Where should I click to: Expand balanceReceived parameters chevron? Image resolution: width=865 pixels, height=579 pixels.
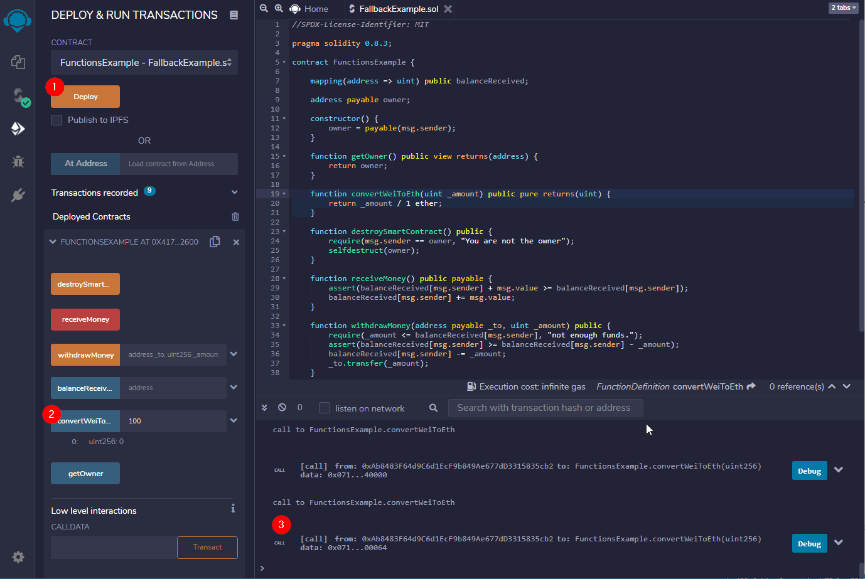click(234, 388)
